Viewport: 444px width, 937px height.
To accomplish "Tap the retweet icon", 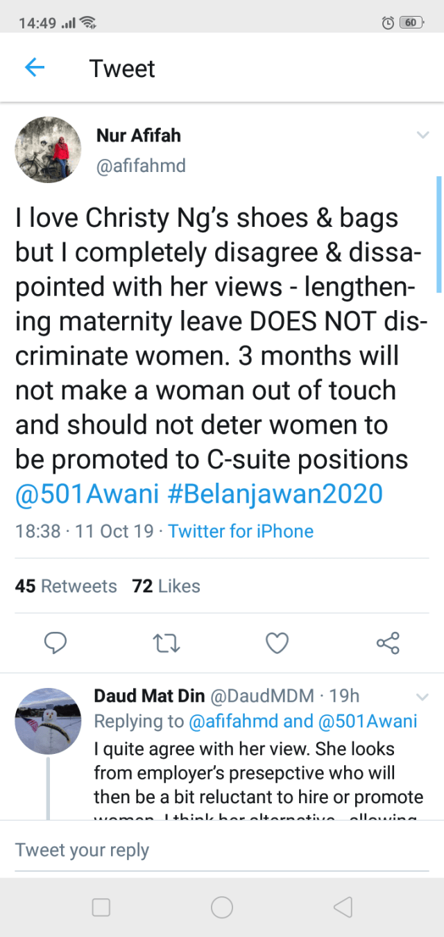I will [x=166, y=644].
